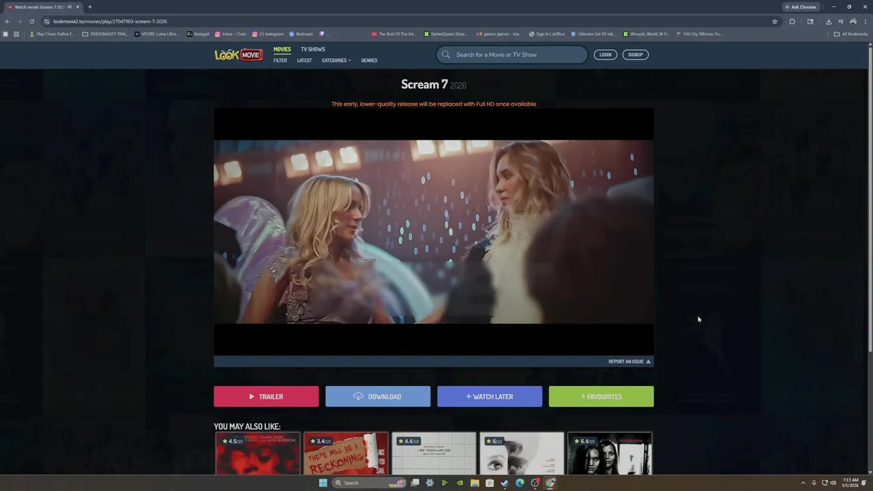Image resolution: width=873 pixels, height=491 pixels.
Task: Open Play Chess Online bookmark
Action: 52,33
